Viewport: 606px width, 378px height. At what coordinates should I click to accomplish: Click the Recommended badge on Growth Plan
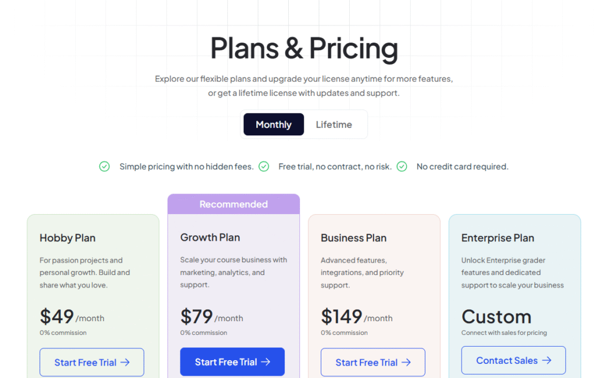click(233, 204)
